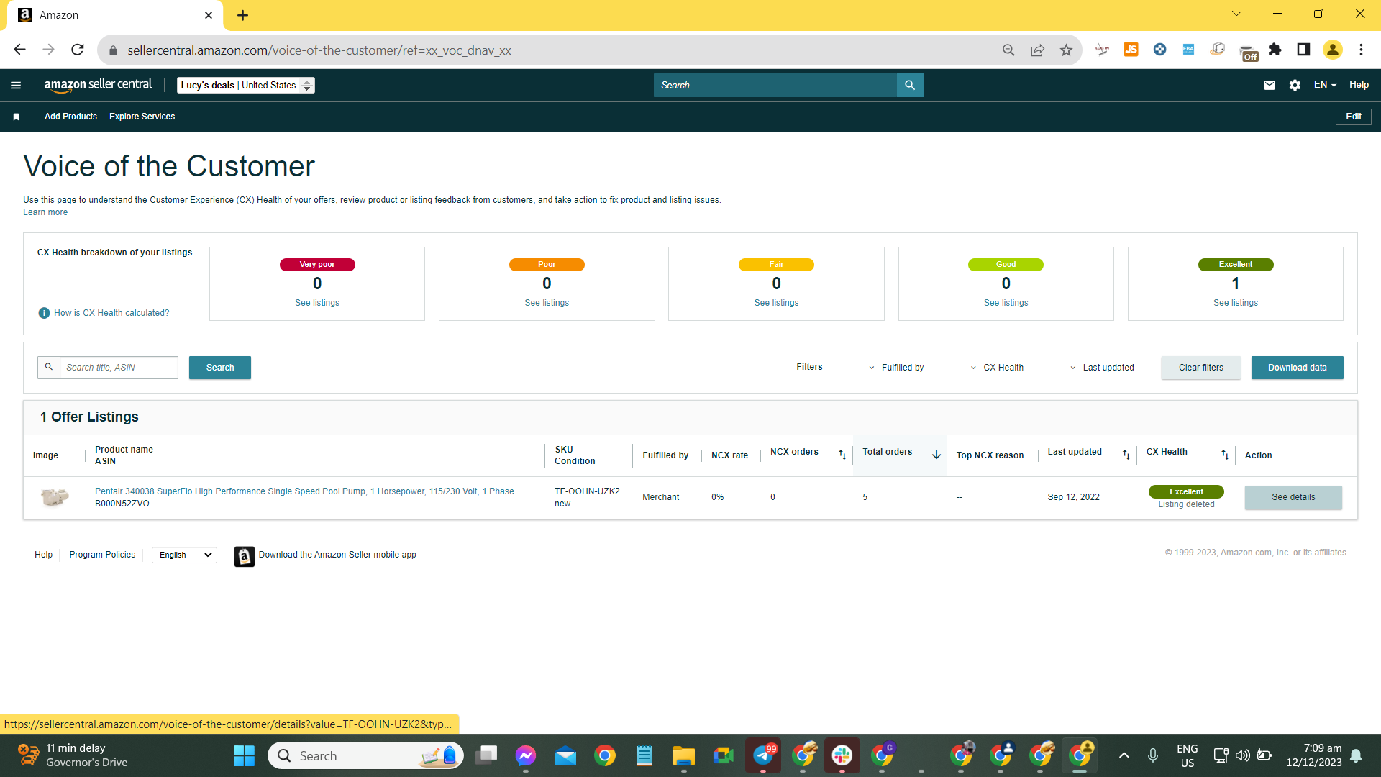Open the Help menu in header
Viewport: 1381px width, 777px height.
click(1359, 85)
